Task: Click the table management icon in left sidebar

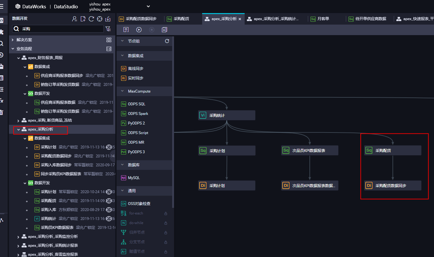Action: point(2,78)
